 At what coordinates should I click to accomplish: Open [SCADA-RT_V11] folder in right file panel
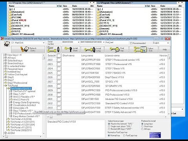tap(108, 26)
